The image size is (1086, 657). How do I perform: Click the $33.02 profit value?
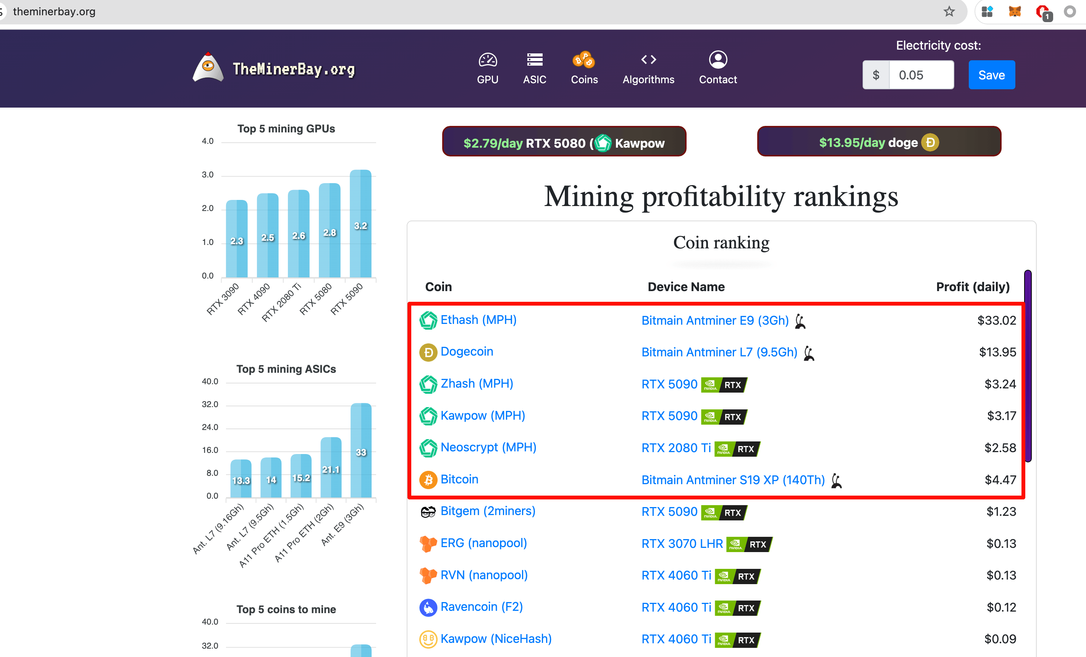pyautogui.click(x=997, y=320)
